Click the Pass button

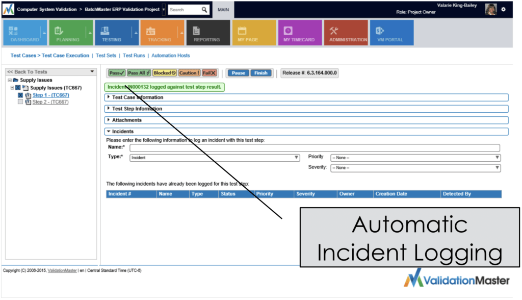[x=117, y=72]
